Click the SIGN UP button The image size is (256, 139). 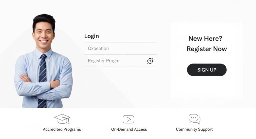tap(207, 70)
